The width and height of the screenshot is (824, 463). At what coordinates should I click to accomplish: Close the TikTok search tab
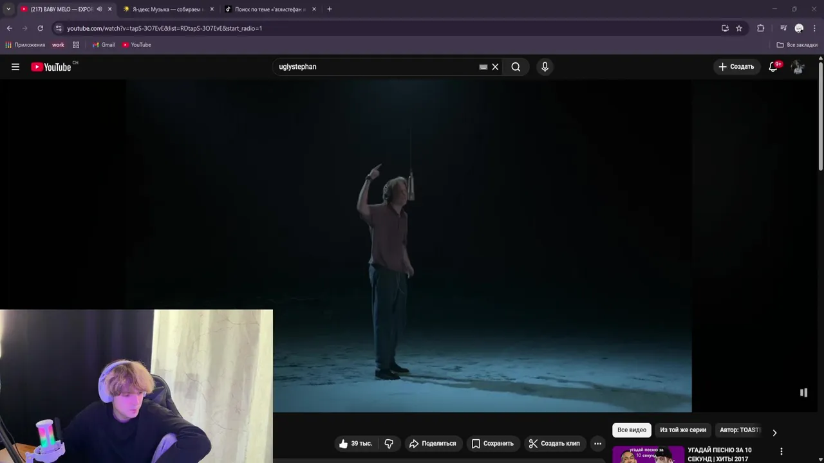tap(314, 9)
